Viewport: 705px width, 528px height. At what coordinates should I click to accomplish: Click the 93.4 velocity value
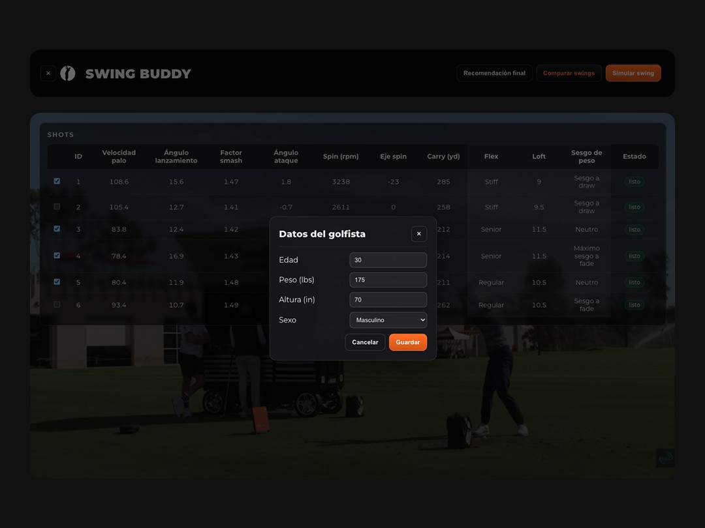(x=119, y=305)
